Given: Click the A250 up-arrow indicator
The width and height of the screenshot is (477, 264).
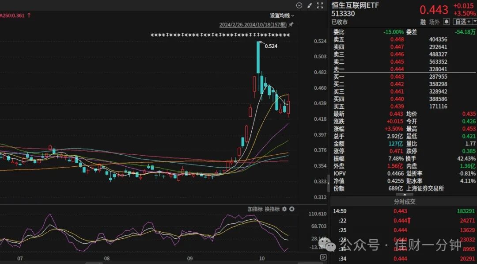Looking at the screenshot, I should coord(29,15).
